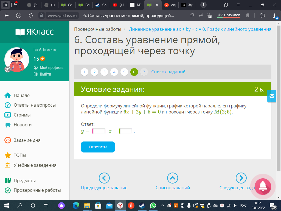281x211 pixels.
Task: Click the Ответить! submit button
Action: pyautogui.click(x=98, y=147)
